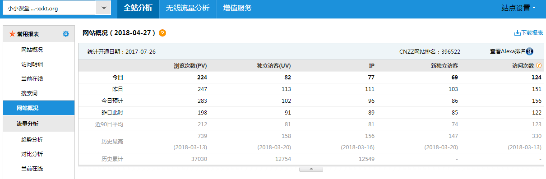Screen dimensions: 546x179
Task: Click the historical high 访问次数 value 330
Action: [536, 136]
